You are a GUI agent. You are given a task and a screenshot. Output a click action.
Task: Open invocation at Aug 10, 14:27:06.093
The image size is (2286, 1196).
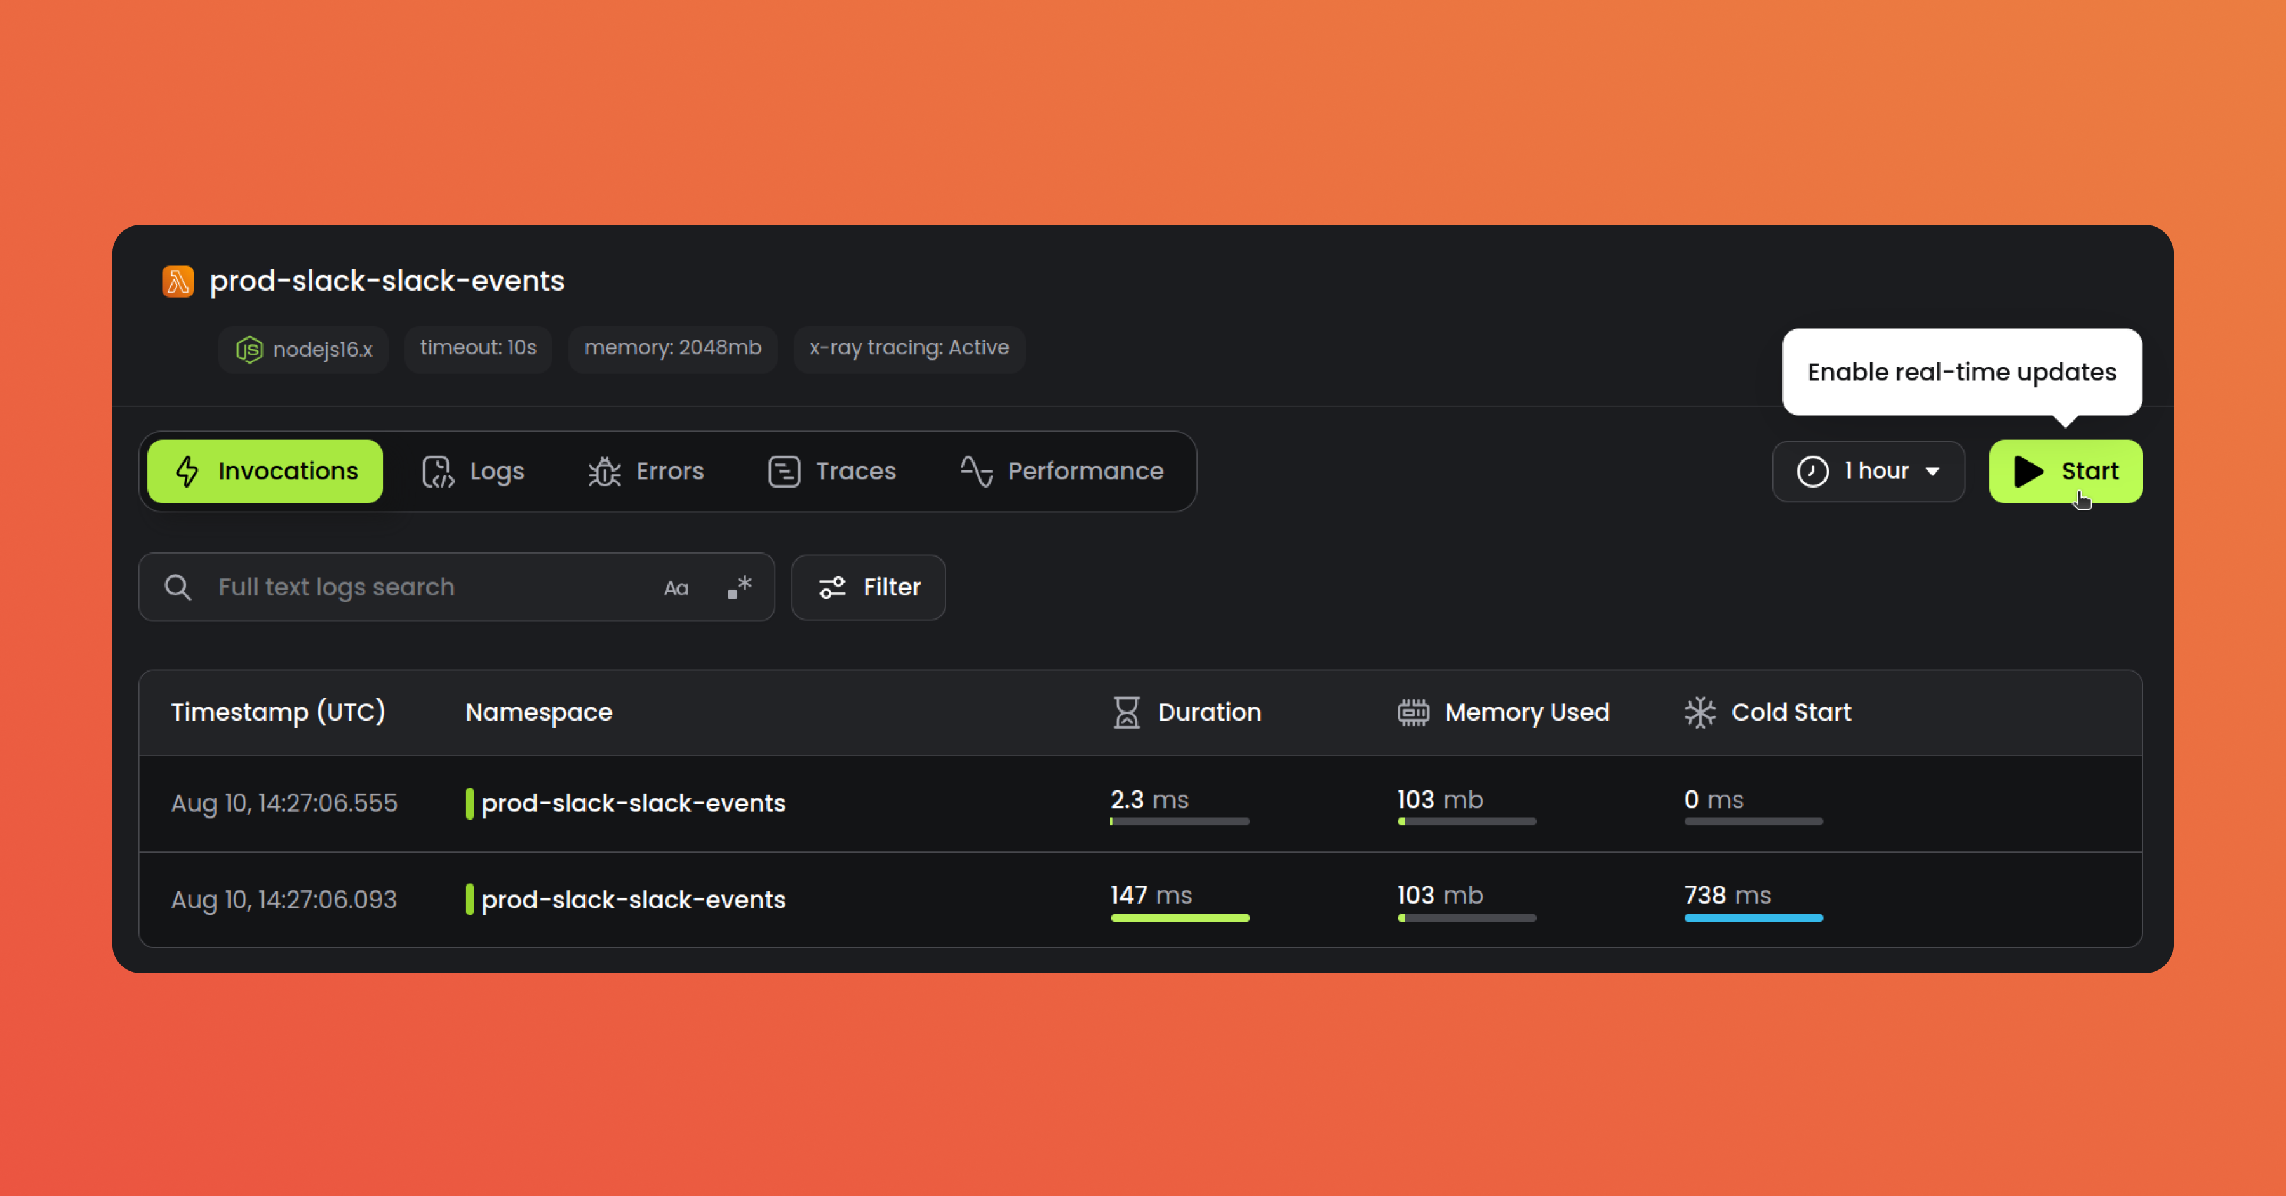[1140, 900]
